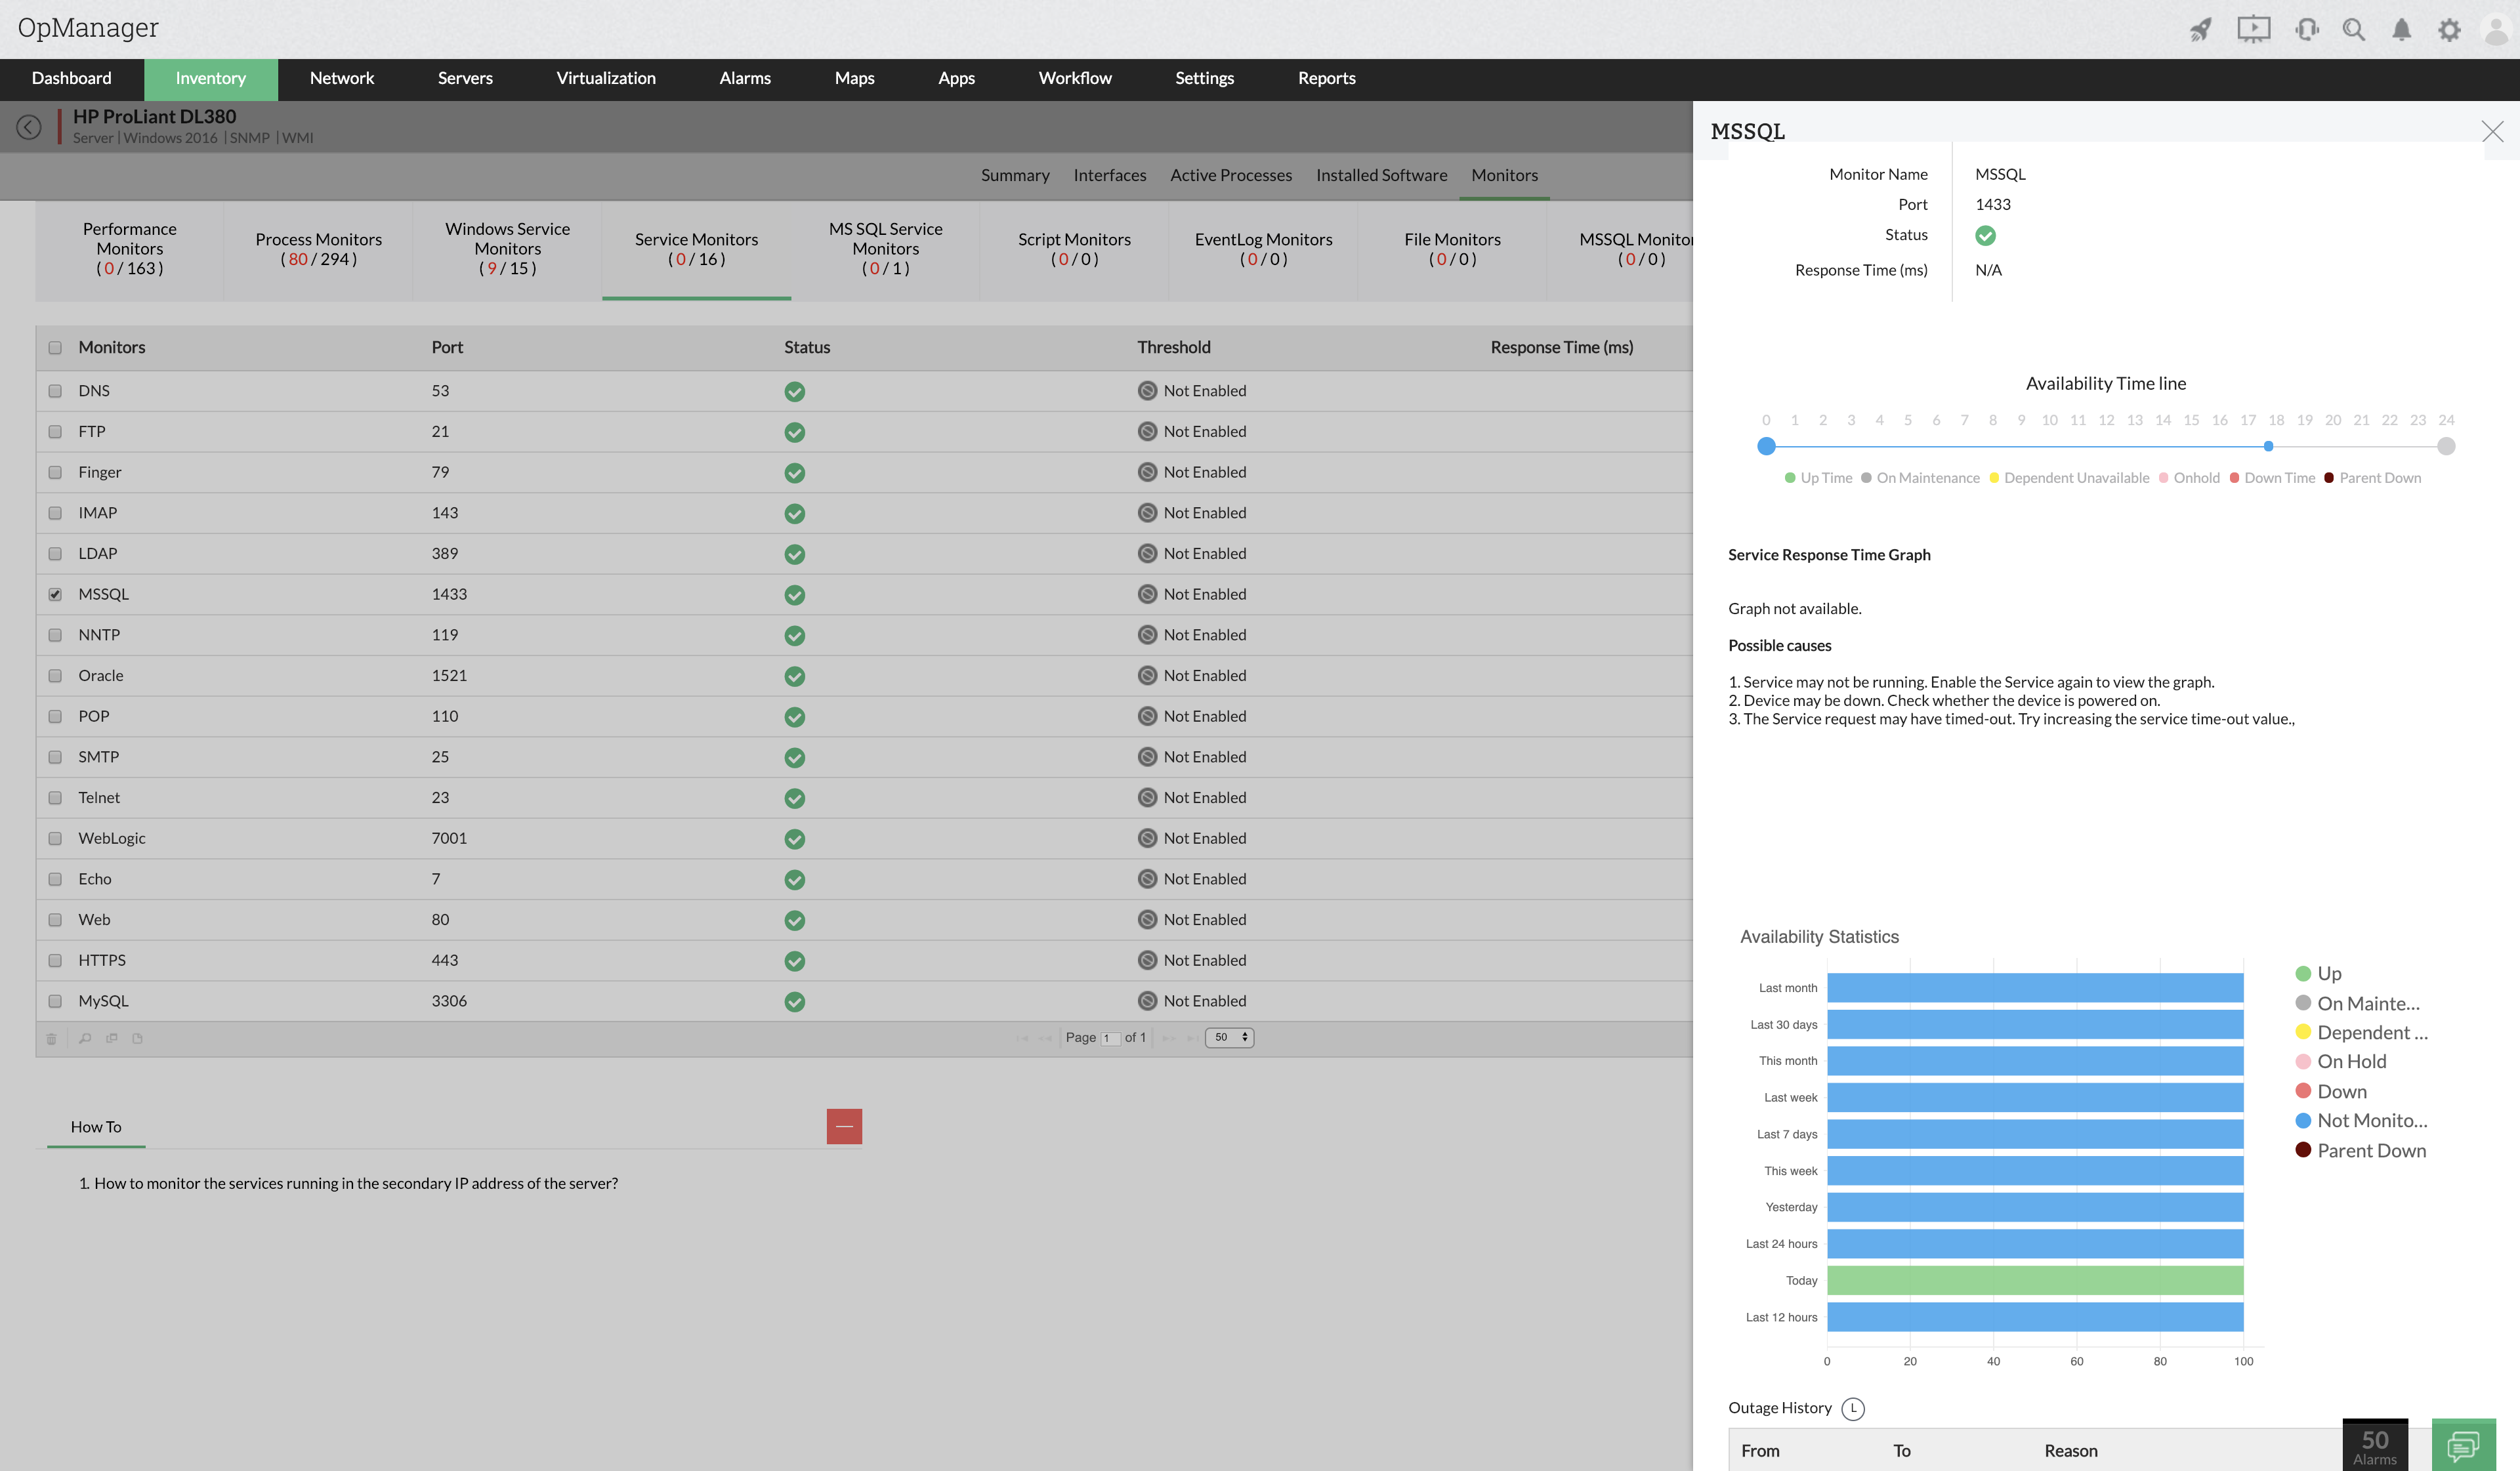Click the clock icon next to Outage History
This screenshot has width=2520, height=1471.
(x=1853, y=1408)
